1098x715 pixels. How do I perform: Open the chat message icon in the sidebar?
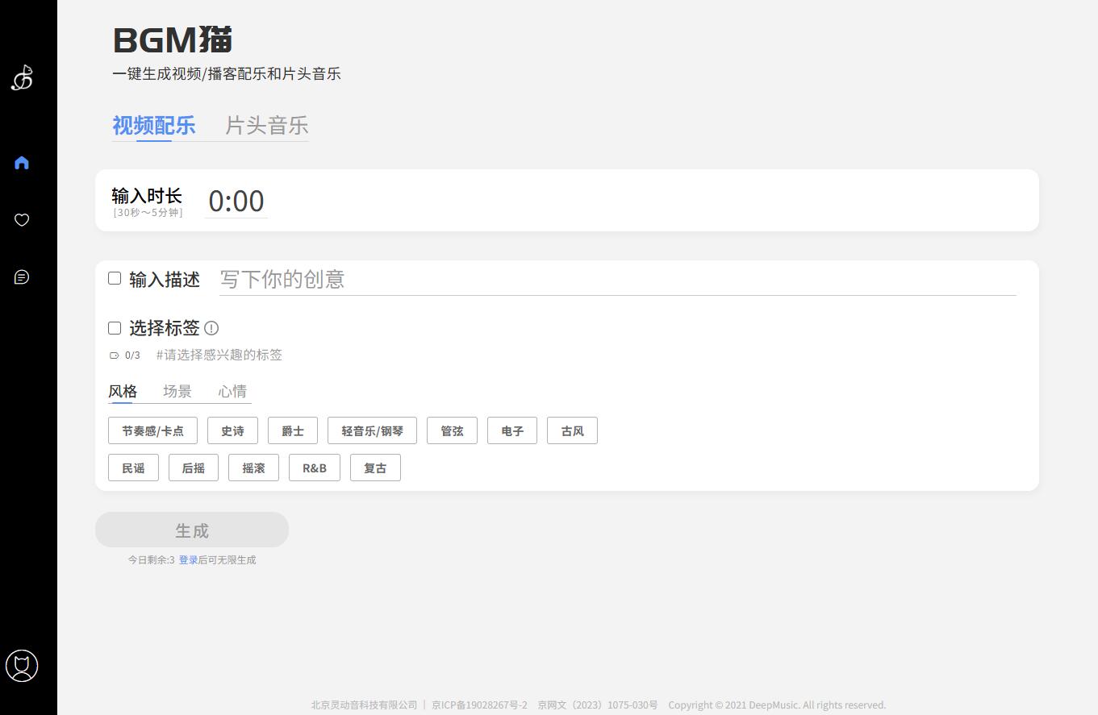22,277
